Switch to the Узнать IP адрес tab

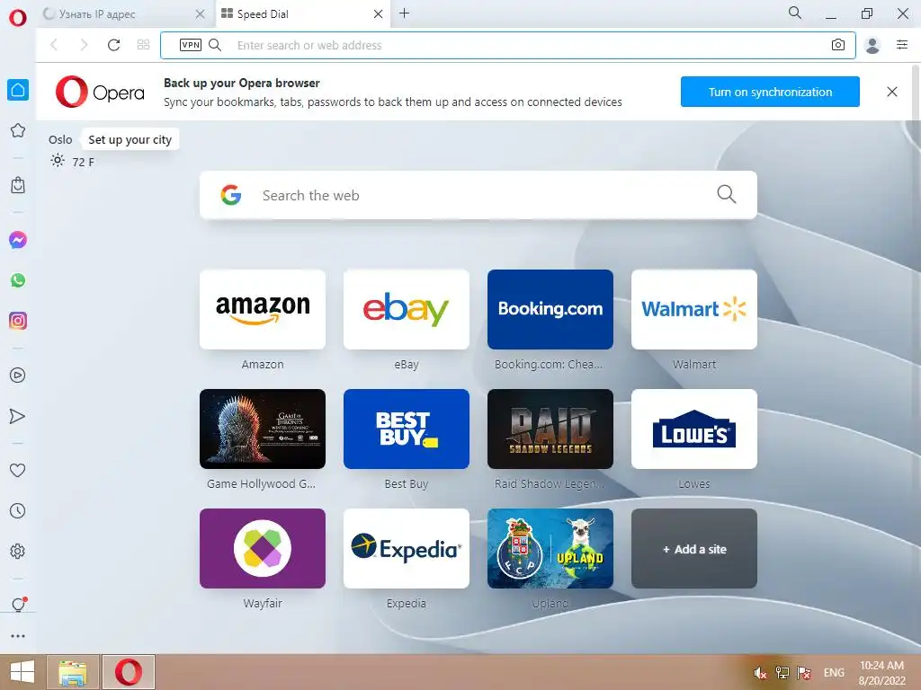tap(124, 14)
